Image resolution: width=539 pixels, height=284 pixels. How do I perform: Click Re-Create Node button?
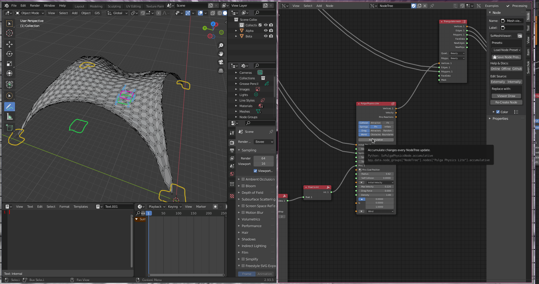coord(506,102)
